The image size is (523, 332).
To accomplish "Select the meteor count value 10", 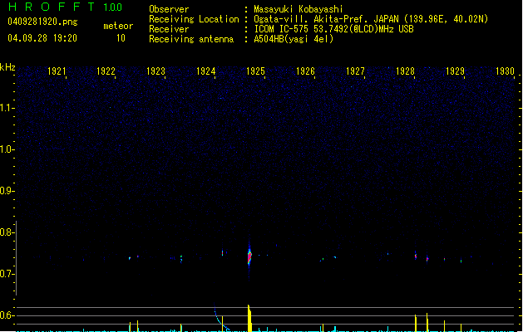I will pos(121,38).
